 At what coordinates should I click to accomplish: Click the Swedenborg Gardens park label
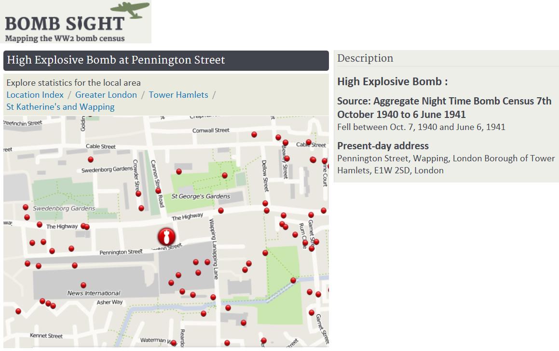pyautogui.click(x=64, y=208)
